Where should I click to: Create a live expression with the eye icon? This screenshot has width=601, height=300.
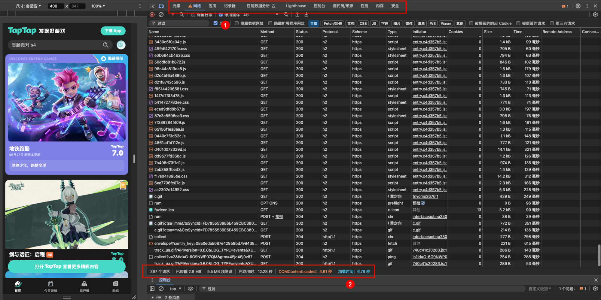coord(191,289)
